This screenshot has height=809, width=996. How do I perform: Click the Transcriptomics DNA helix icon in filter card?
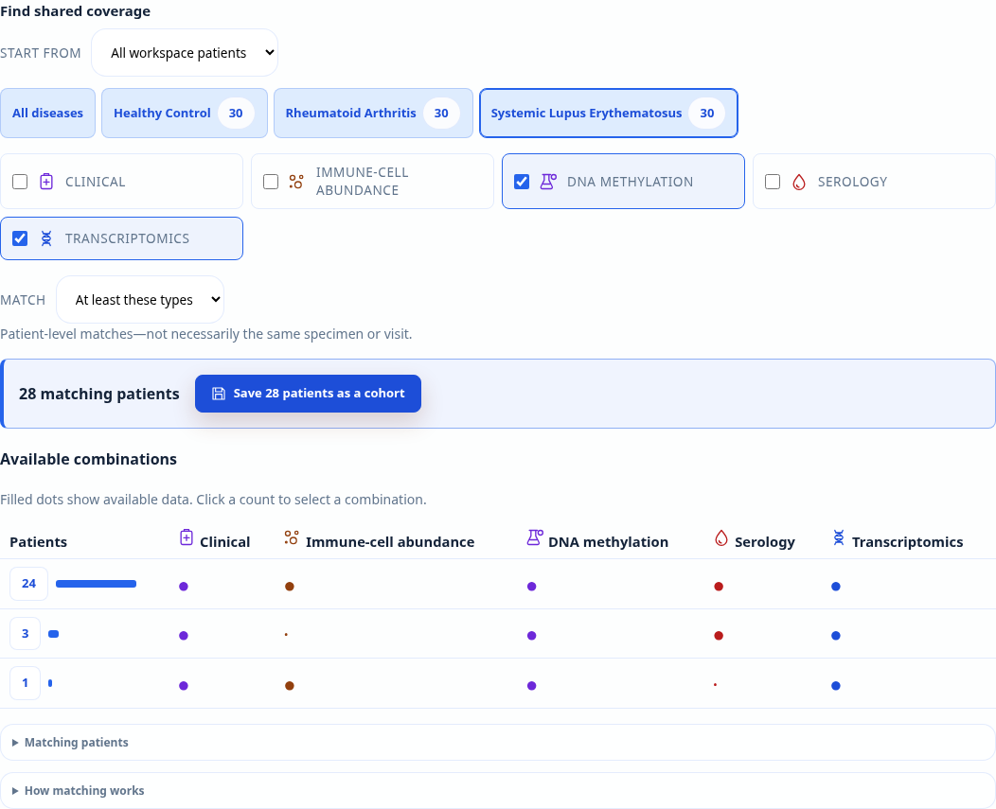click(x=46, y=238)
